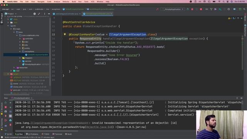Click the camera thread-dump icon in Run panel
The width and height of the screenshot is (247, 139).
click(5, 112)
